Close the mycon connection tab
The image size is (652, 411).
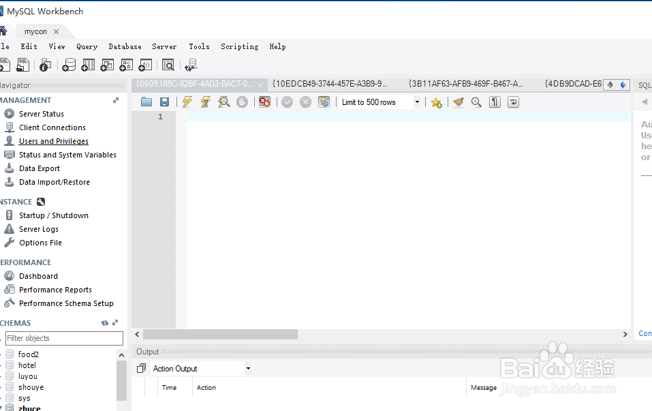click(56, 31)
